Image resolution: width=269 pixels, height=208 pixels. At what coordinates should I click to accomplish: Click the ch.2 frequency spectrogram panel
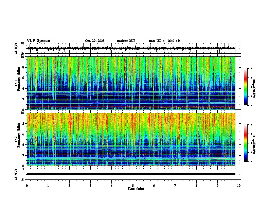click(x=131, y=139)
